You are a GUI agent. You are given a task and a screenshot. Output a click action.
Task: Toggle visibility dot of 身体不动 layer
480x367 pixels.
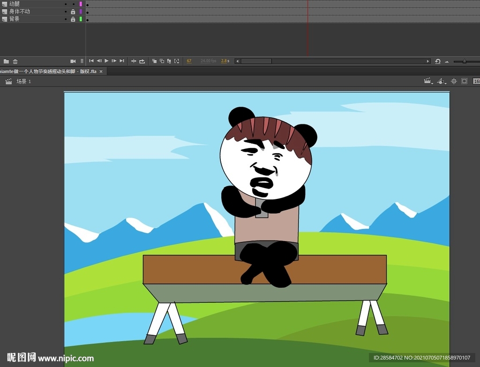[66, 12]
